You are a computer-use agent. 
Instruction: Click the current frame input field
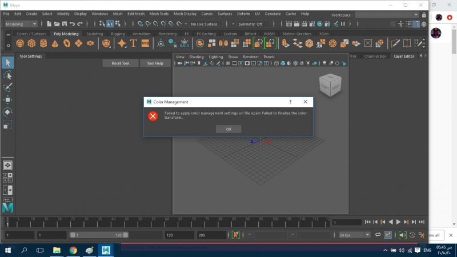347,222
